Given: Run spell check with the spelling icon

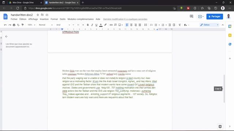Looking at the screenshot, I should click(18, 25).
